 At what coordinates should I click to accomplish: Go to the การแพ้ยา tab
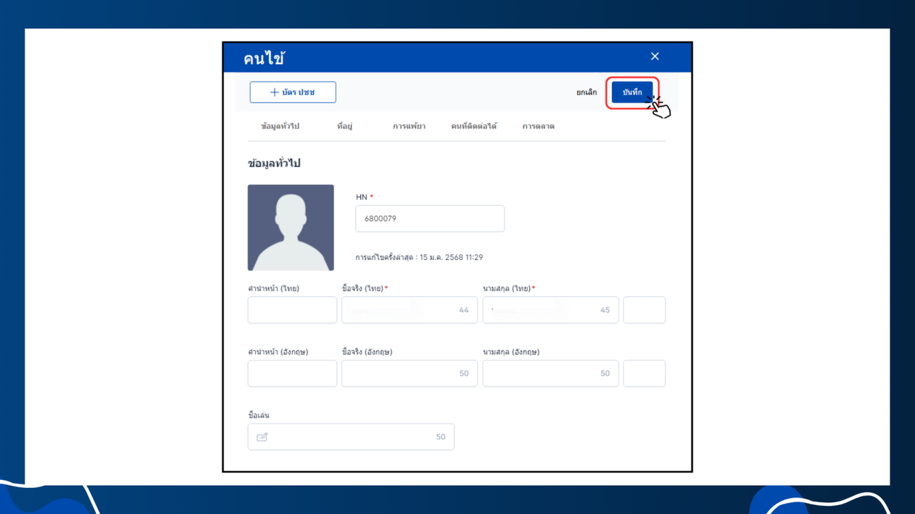click(x=409, y=126)
